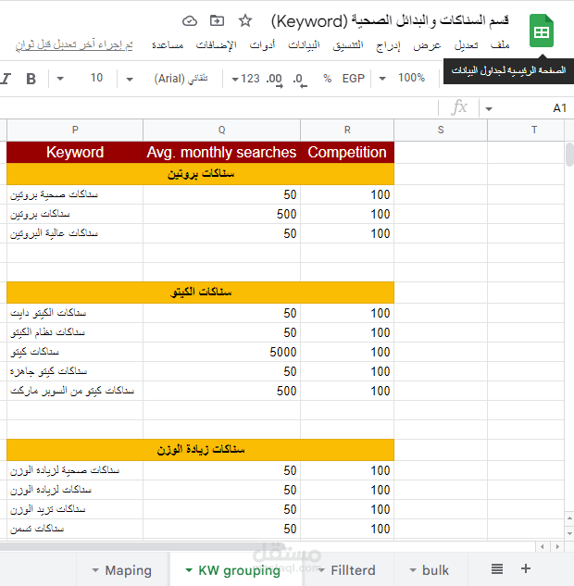Screen dimensions: 574x586
Task: Select searches value for سناكات تزيد الوزن
Action: click(221, 509)
